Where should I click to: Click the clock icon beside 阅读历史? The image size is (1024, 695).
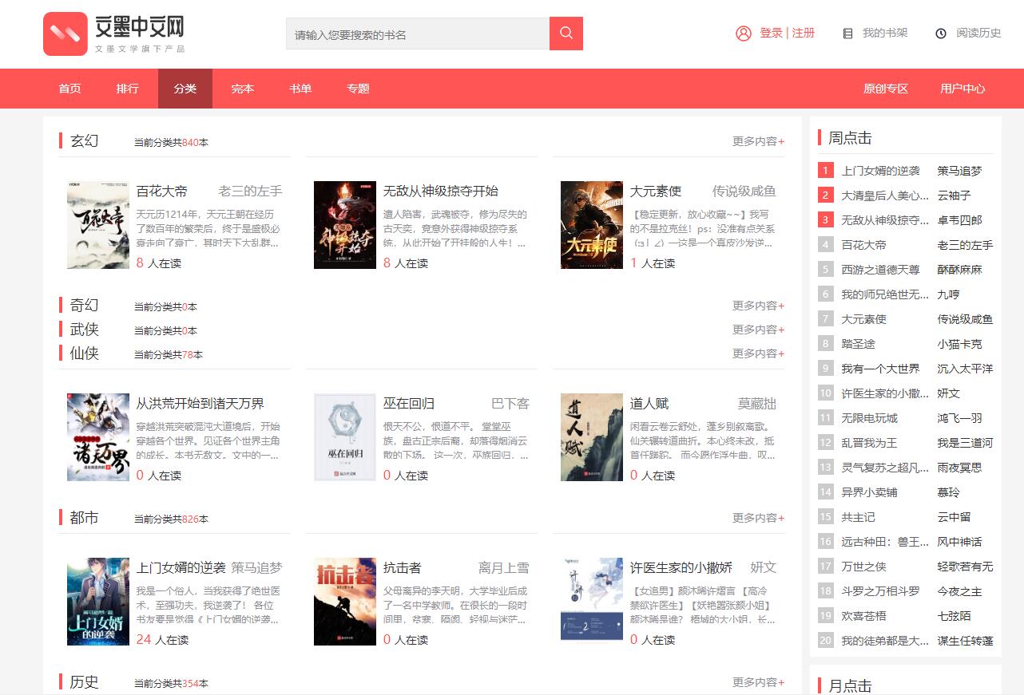941,34
